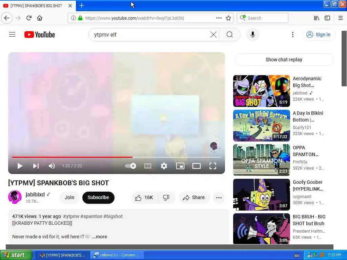Open the browser home page
The width and height of the screenshot is (347, 260).
40,18
